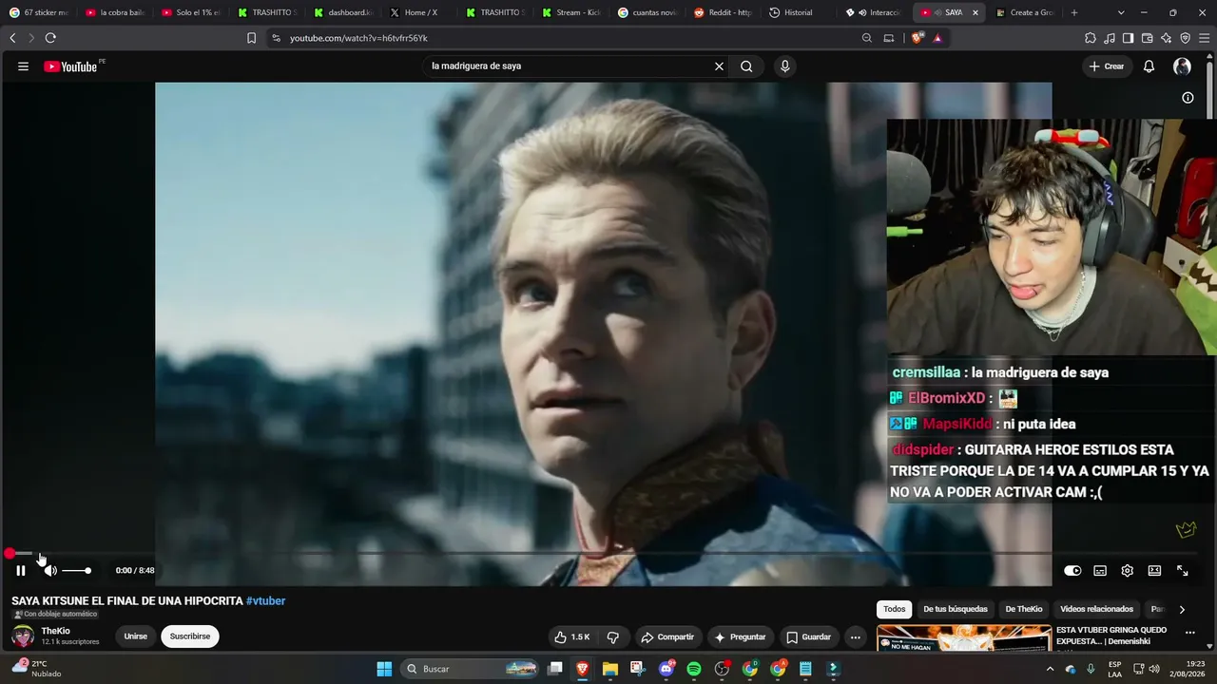This screenshot has width=1217, height=684.
Task: Click the Crear button
Action: tap(1107, 66)
